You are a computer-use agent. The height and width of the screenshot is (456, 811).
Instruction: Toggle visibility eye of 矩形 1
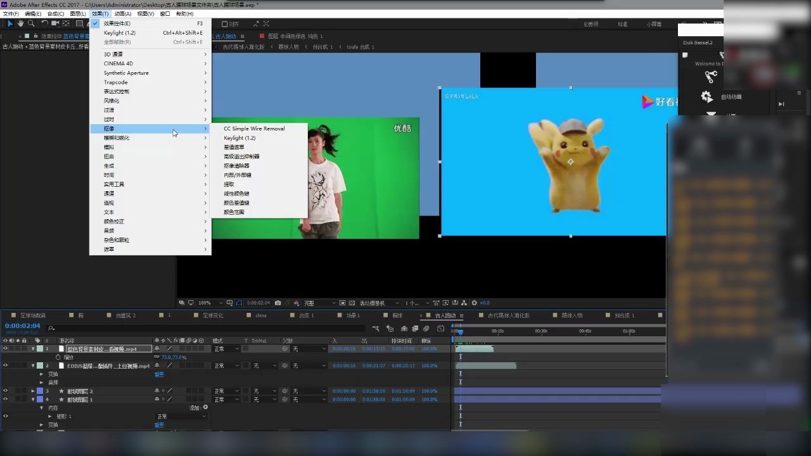6,416
